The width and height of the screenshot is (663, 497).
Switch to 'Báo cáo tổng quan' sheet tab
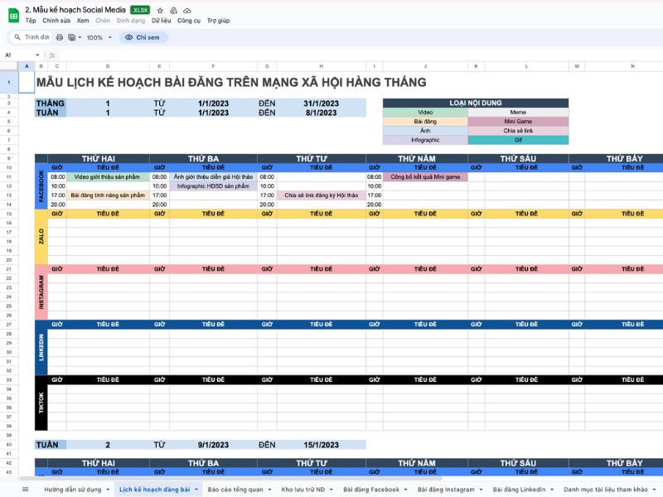(x=235, y=490)
